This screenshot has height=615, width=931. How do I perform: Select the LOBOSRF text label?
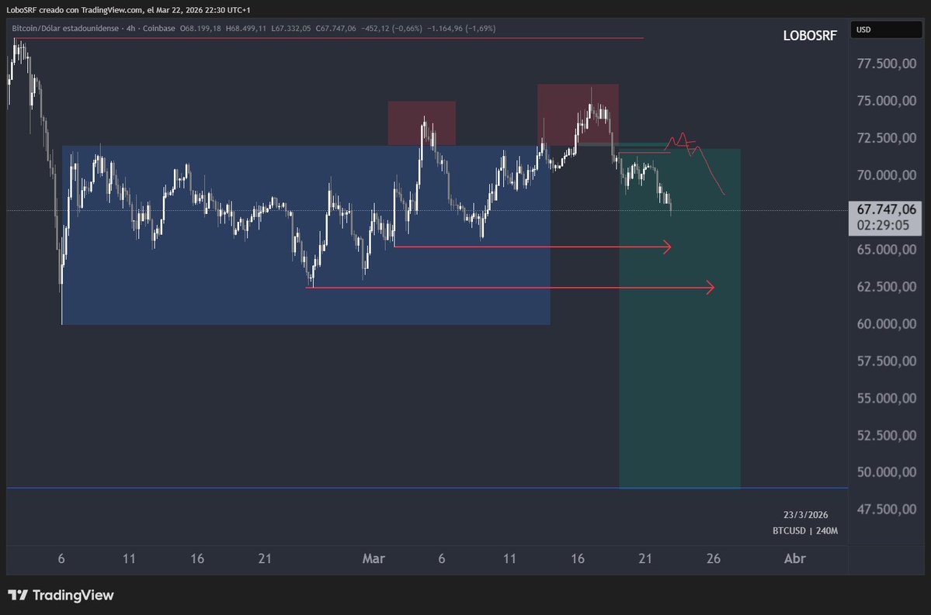(810, 36)
